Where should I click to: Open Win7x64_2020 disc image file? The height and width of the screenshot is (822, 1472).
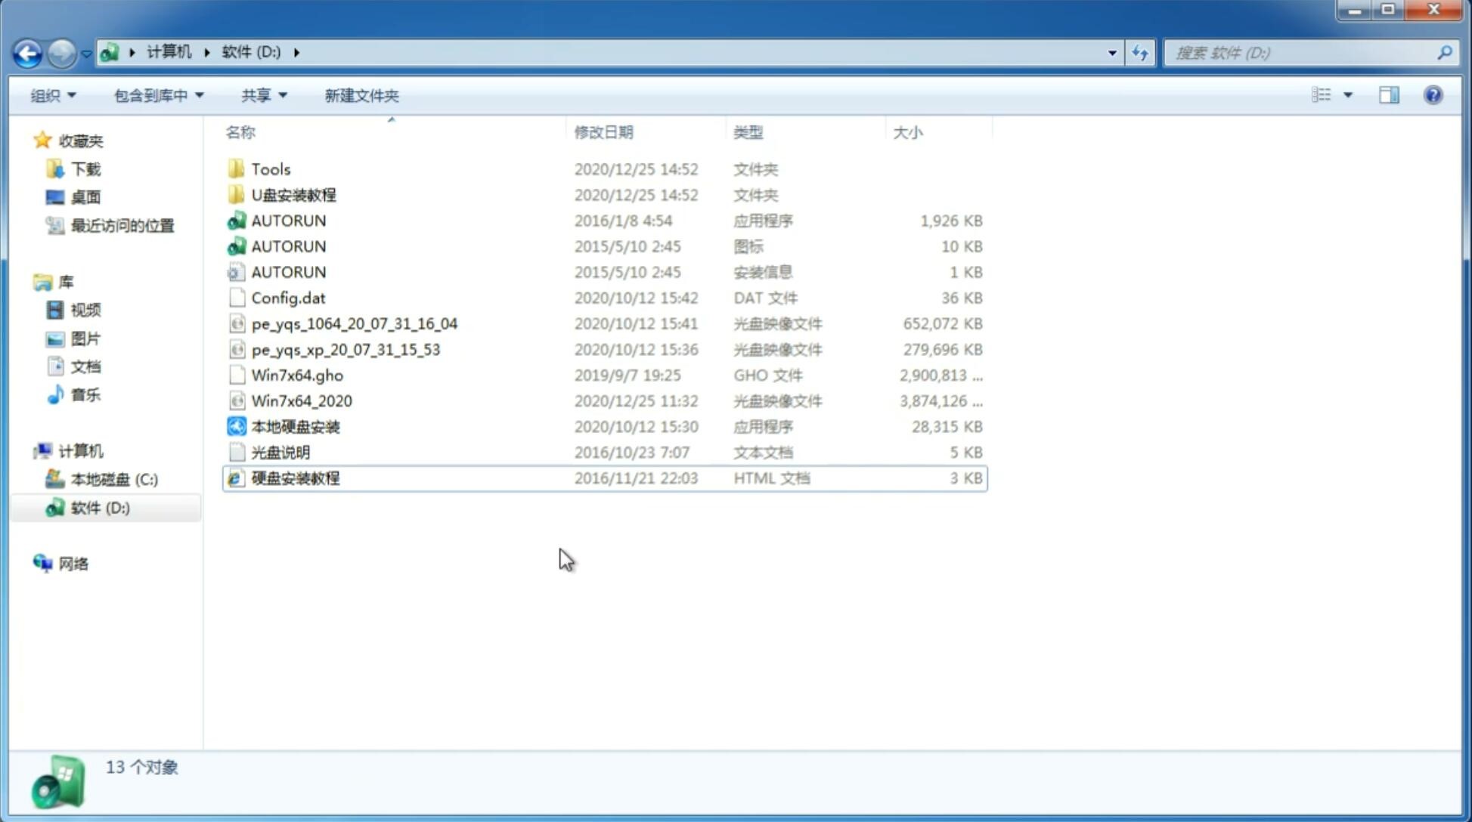tap(301, 401)
